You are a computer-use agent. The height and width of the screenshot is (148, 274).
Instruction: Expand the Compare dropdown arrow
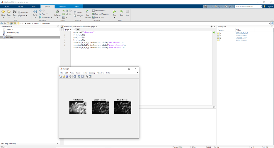click(x=30, y=12)
